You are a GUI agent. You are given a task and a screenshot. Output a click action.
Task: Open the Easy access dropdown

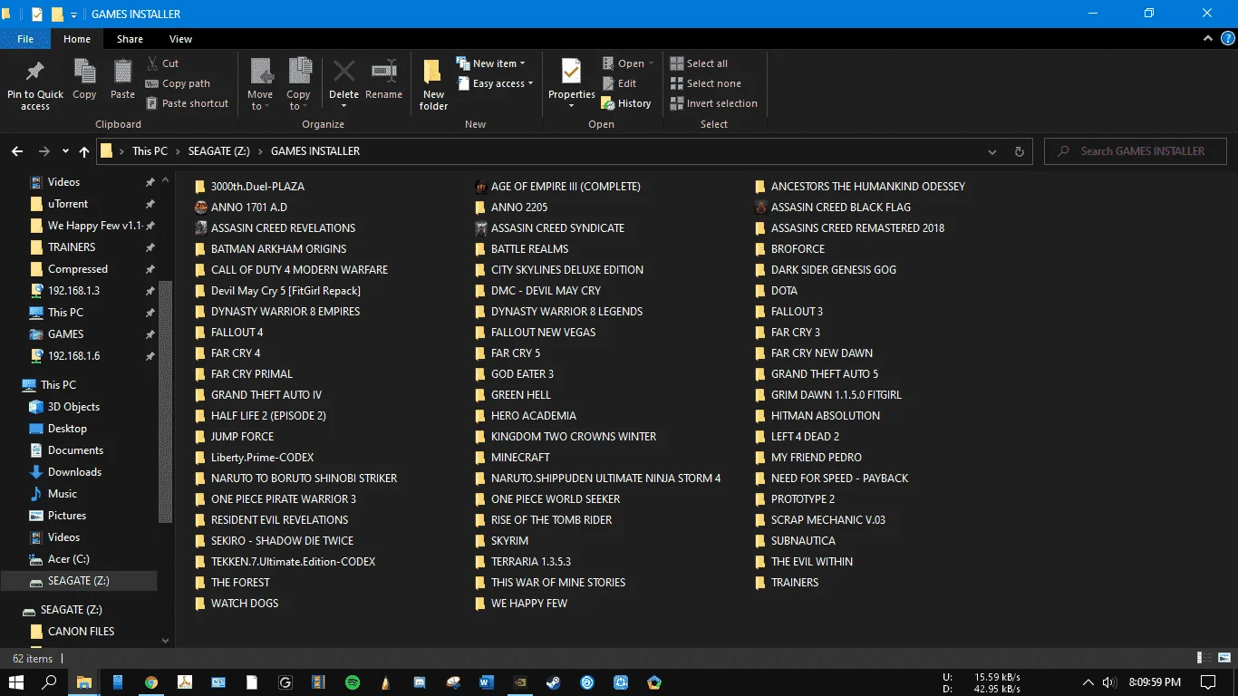click(494, 83)
